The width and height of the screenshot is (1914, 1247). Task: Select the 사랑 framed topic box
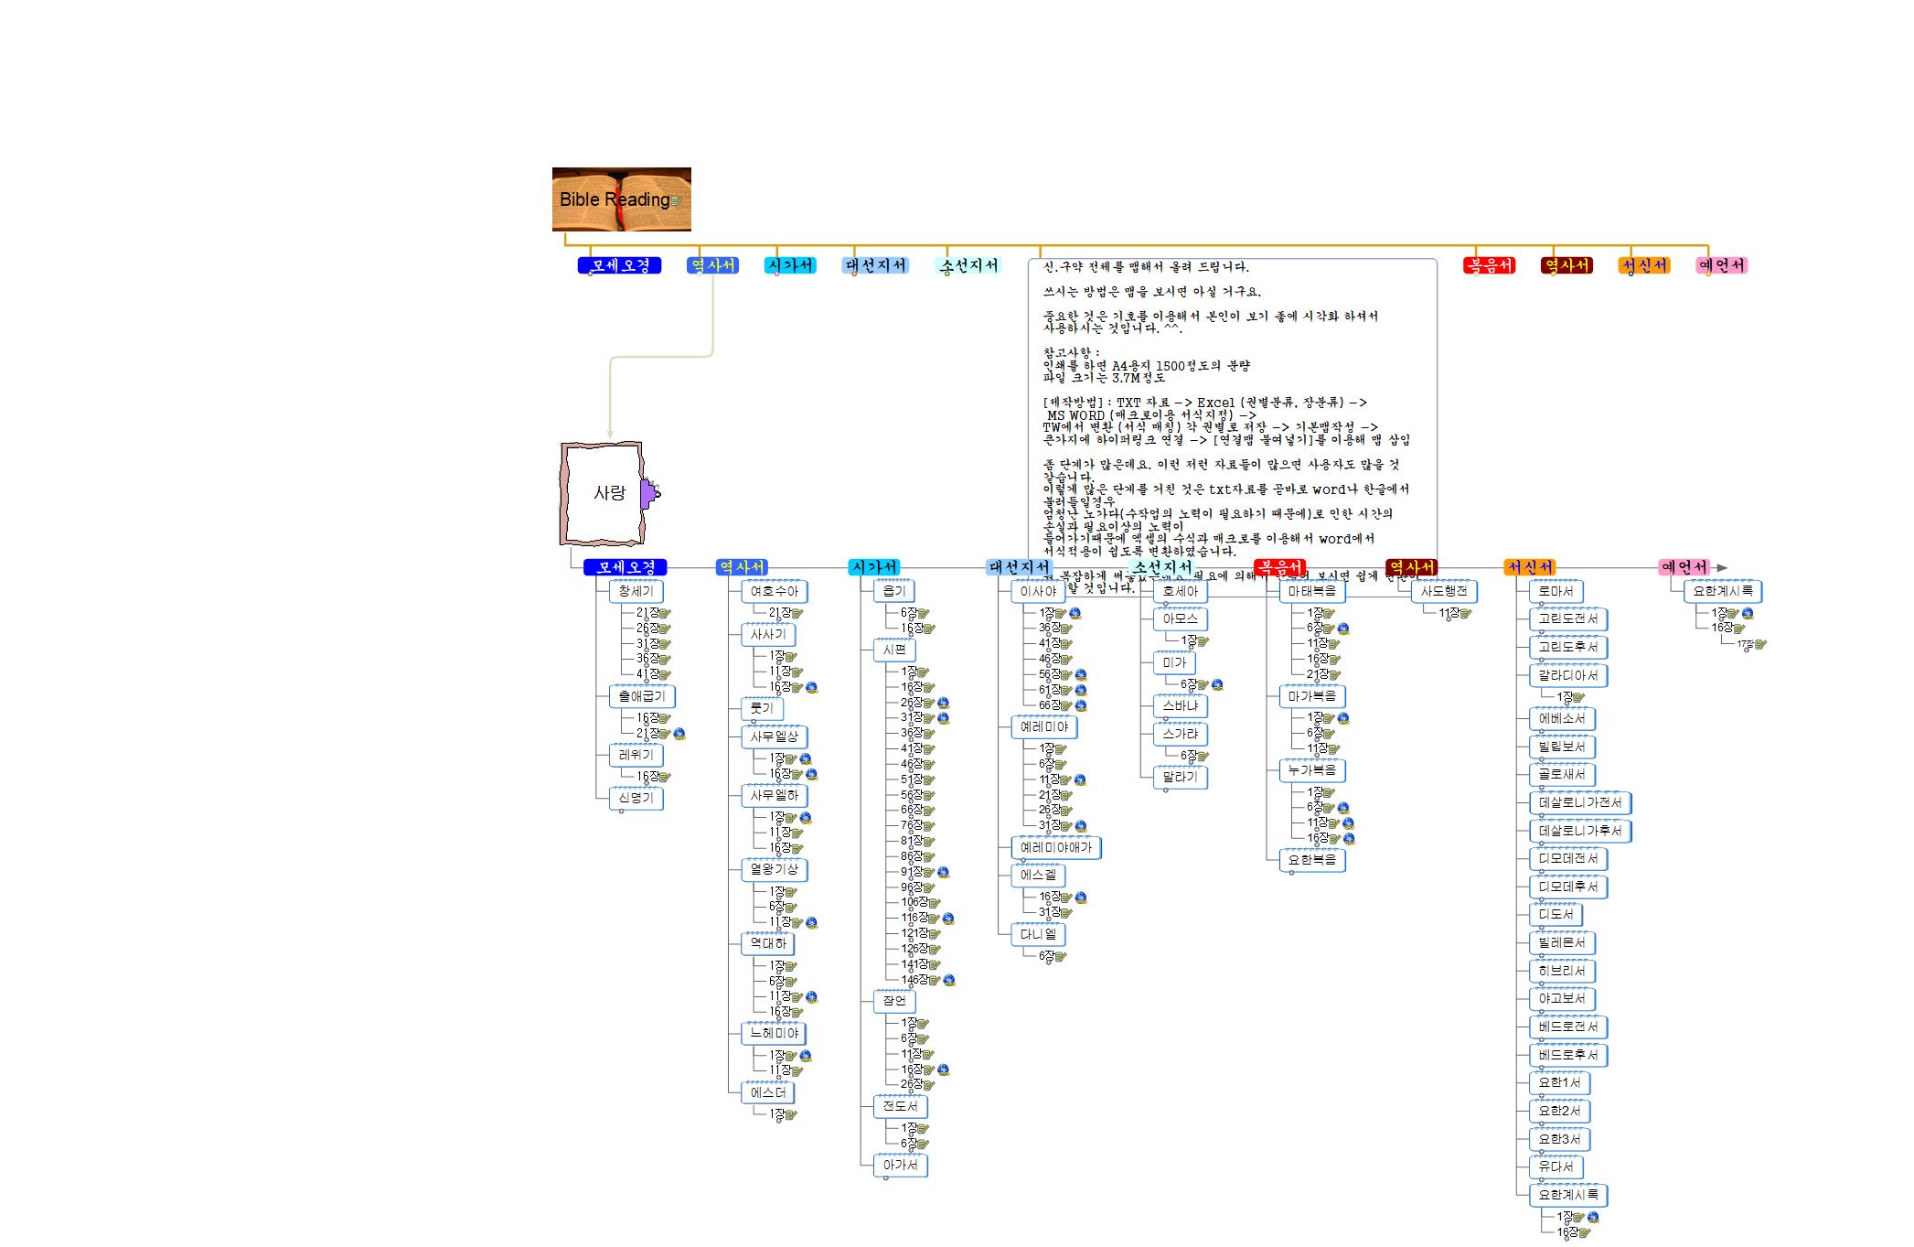coord(603,494)
